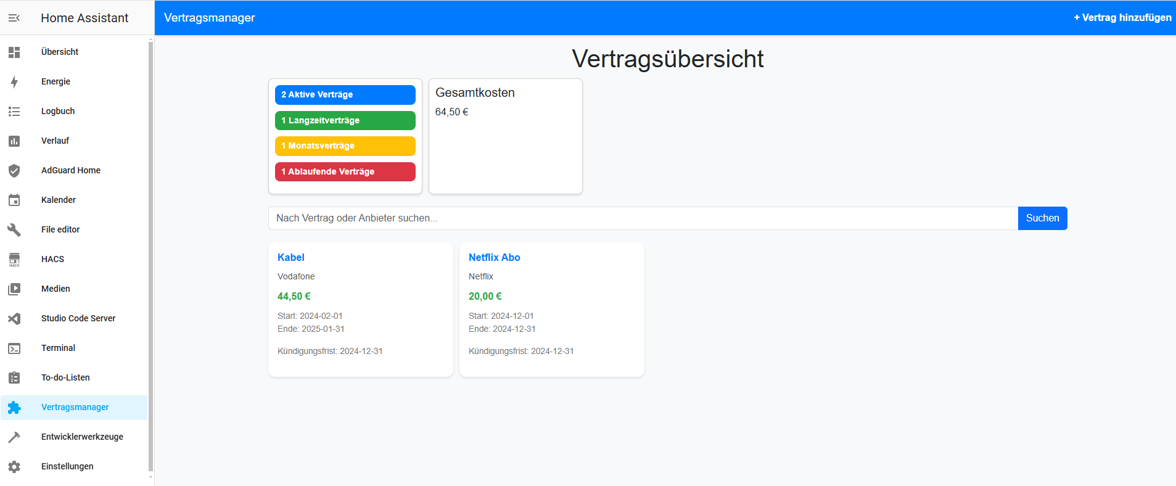Open HACS in the sidebar
Screen dimensions: 1176x486
[74, 260]
